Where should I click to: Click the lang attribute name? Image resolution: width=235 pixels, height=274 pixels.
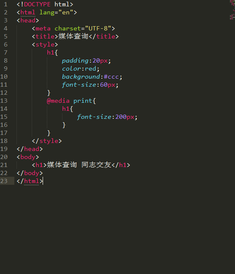point(47,12)
